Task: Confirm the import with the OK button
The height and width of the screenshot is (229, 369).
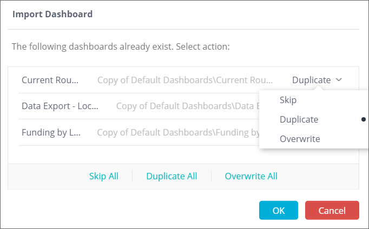Action: (x=279, y=210)
